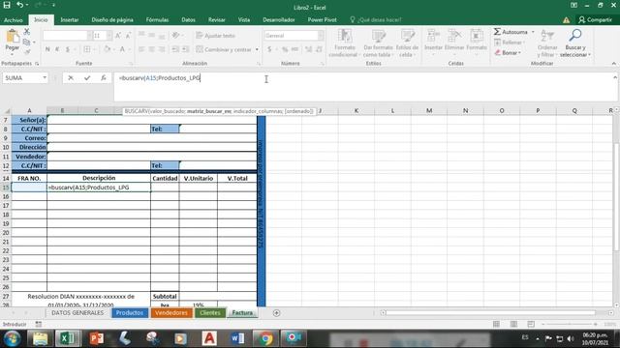Collapse the ribbon with arrow

[613, 63]
